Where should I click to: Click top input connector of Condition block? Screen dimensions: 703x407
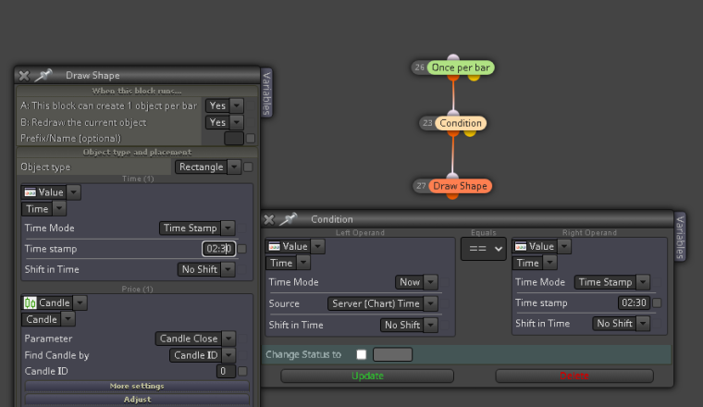coord(453,113)
